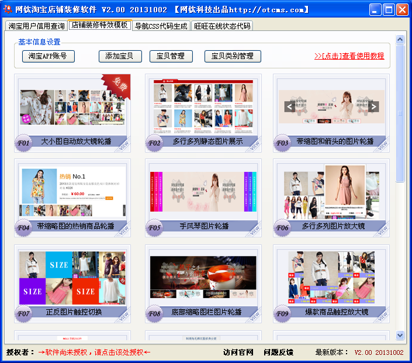
Task: Click left arrow in F03 carousel preview
Action: point(289,107)
